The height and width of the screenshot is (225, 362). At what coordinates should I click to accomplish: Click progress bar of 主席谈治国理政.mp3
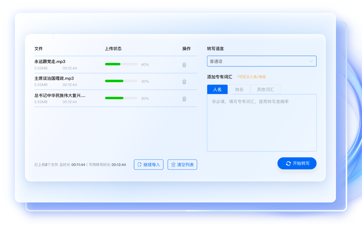click(121, 81)
